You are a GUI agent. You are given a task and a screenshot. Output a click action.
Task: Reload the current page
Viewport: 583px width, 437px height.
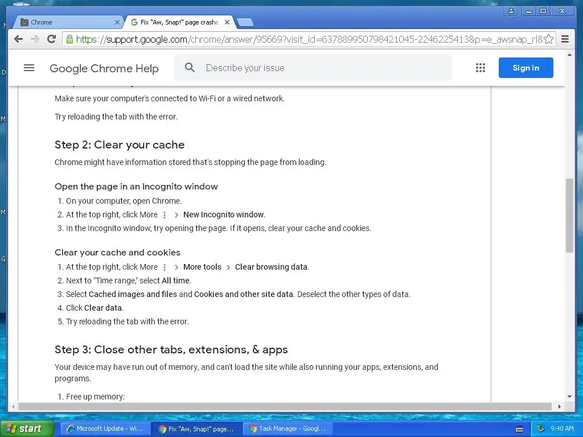[52, 39]
